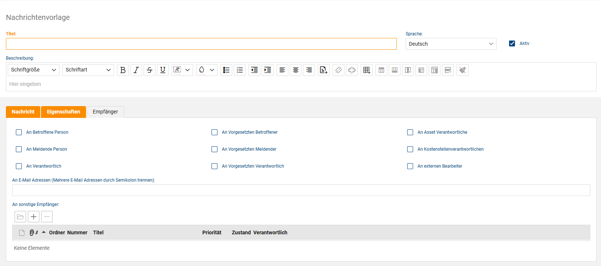Align text right
The height and width of the screenshot is (266, 601).
(x=309, y=70)
